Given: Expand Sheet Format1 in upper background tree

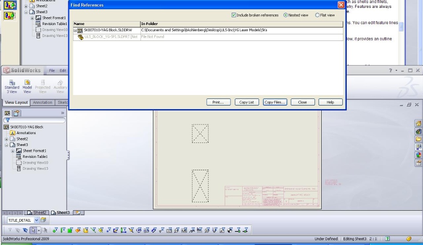Looking at the screenshot, I should point(32,18).
